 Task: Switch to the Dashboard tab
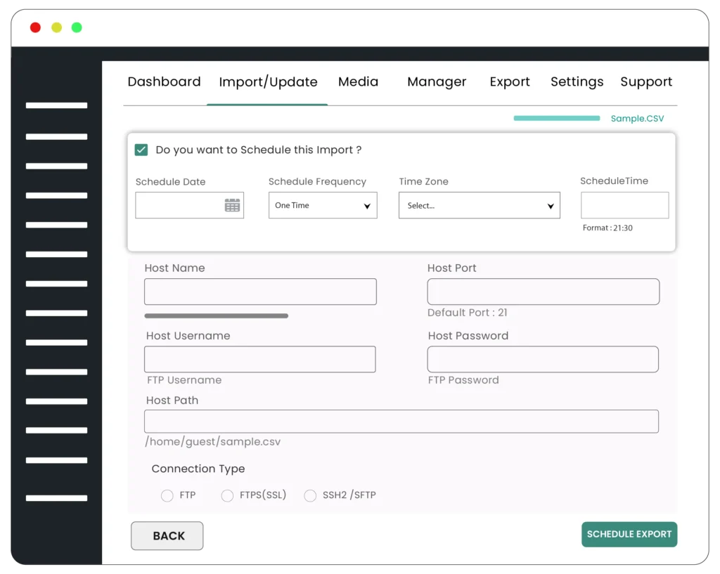pyautogui.click(x=164, y=81)
